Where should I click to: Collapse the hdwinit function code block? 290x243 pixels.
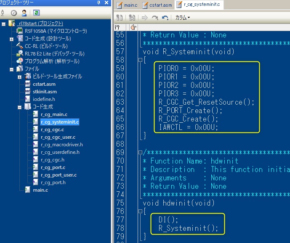point(140,211)
